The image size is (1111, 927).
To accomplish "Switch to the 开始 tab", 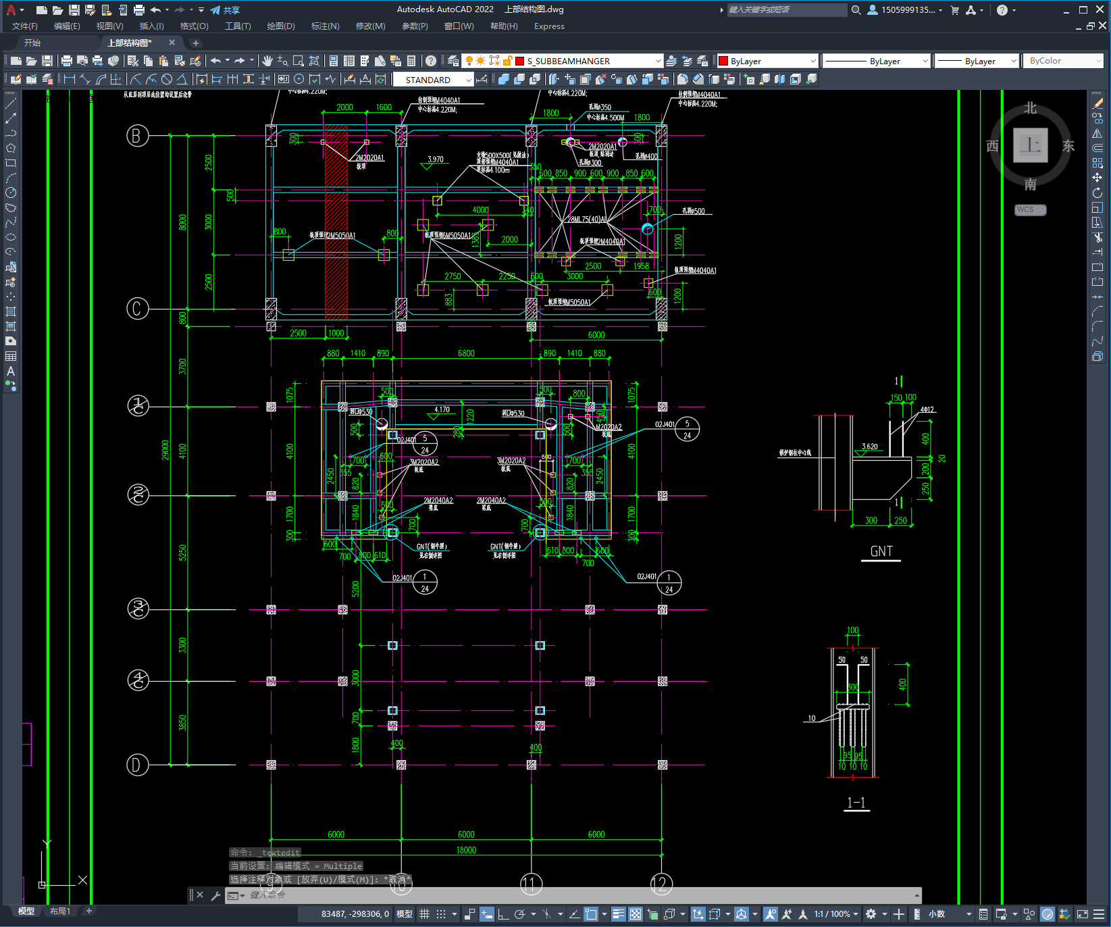I will 32,43.
